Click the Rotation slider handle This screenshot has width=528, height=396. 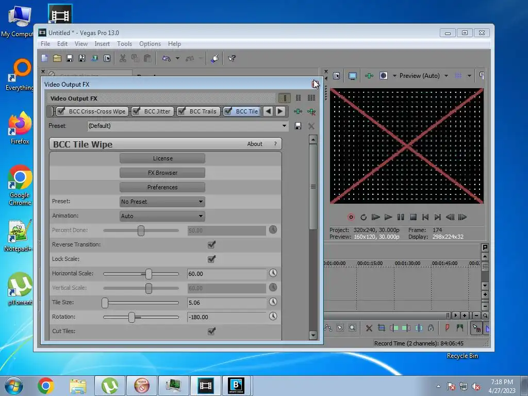click(x=131, y=317)
